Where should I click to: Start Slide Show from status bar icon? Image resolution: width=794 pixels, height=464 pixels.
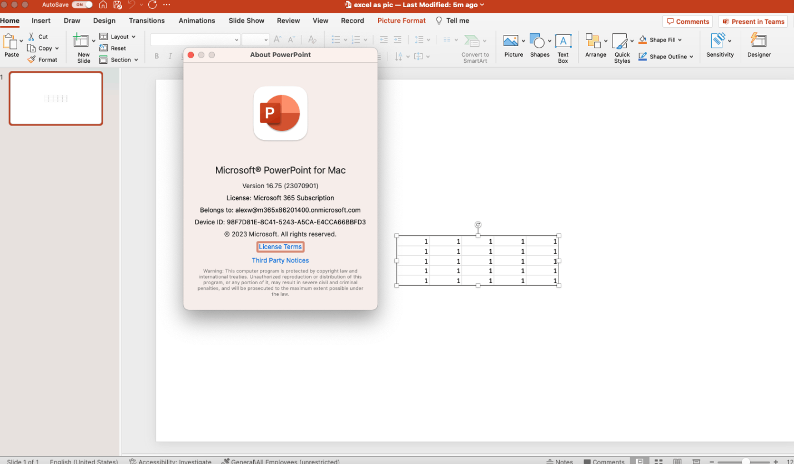[696, 461]
